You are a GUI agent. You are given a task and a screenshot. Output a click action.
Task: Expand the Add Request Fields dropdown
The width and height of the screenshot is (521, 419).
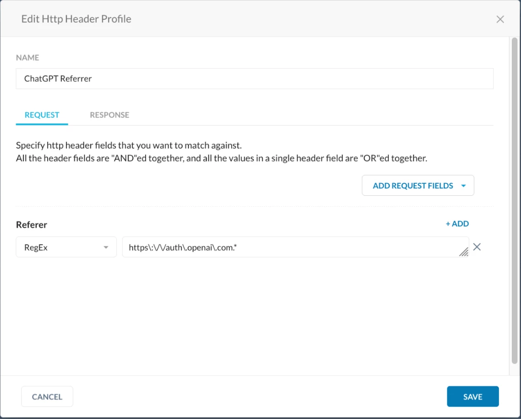coord(418,186)
